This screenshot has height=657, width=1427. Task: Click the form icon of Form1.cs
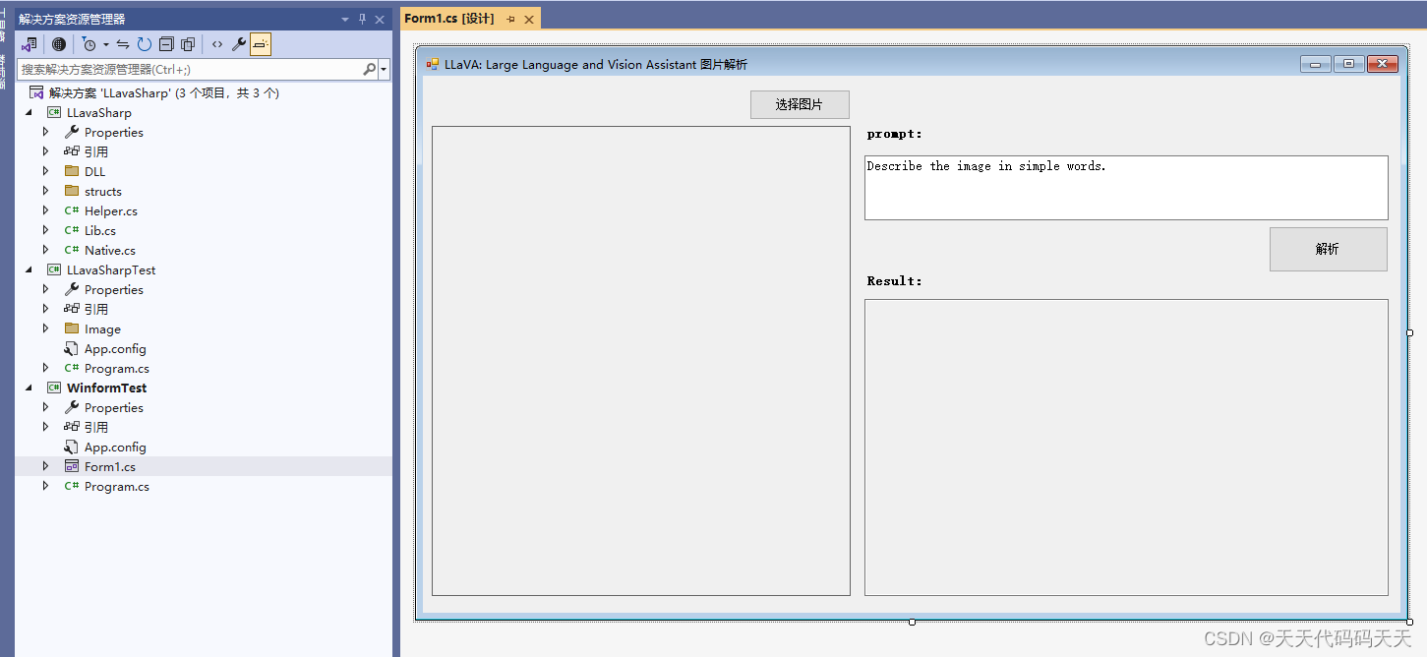pyautogui.click(x=72, y=466)
